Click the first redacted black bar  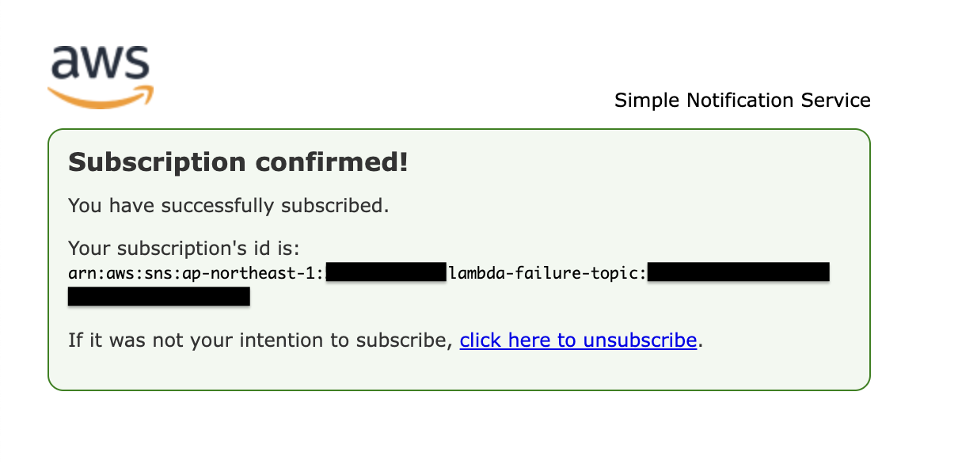click(385, 272)
